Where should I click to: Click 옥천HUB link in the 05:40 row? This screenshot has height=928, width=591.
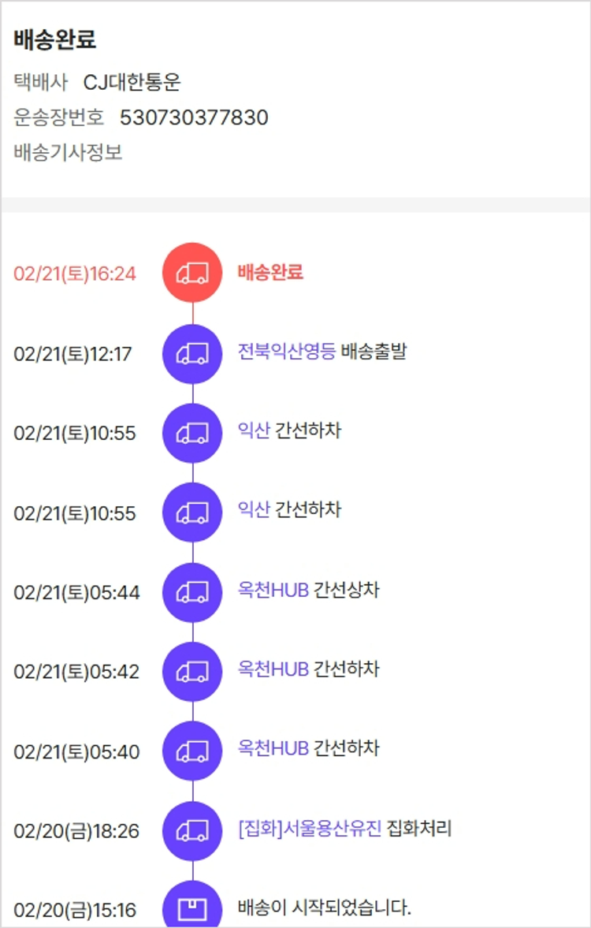pyautogui.click(x=273, y=748)
